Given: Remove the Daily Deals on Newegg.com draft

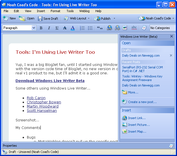Looking at the screenshot, I should 171,55.
